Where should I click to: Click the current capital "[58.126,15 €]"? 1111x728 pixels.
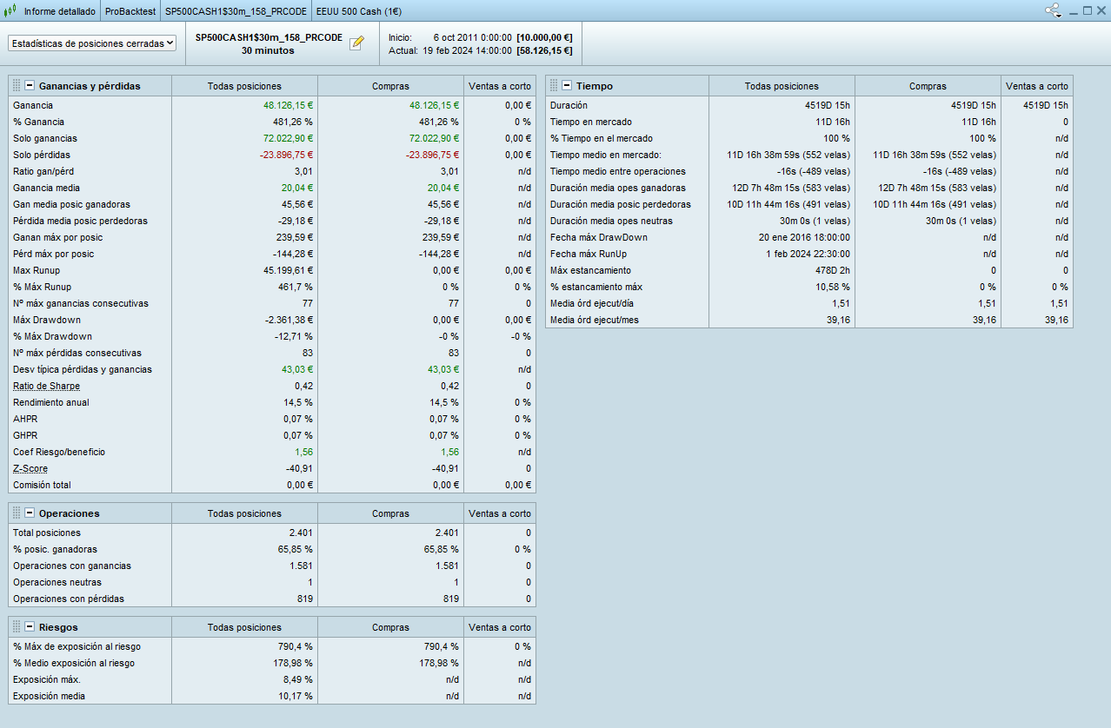tap(545, 50)
